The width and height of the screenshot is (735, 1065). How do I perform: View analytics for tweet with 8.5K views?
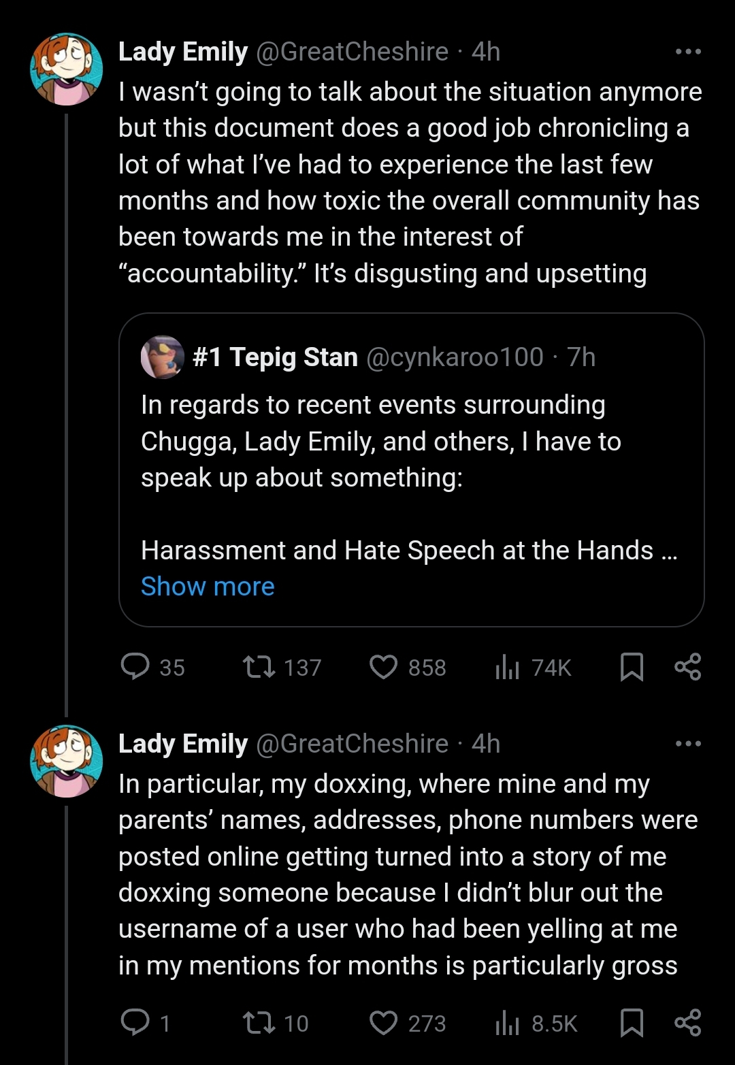pyautogui.click(x=507, y=1022)
